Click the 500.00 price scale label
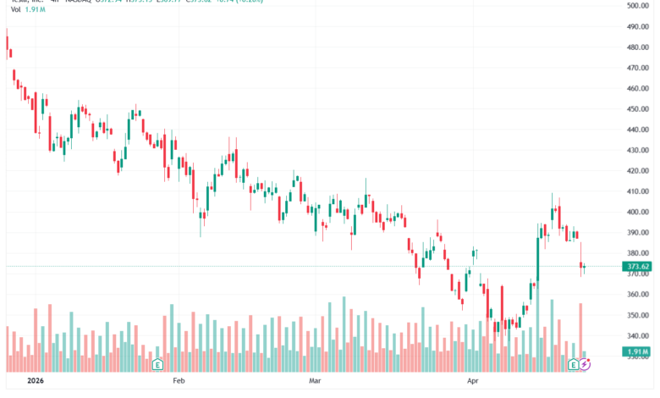This screenshot has height=398, width=660. [x=638, y=6]
